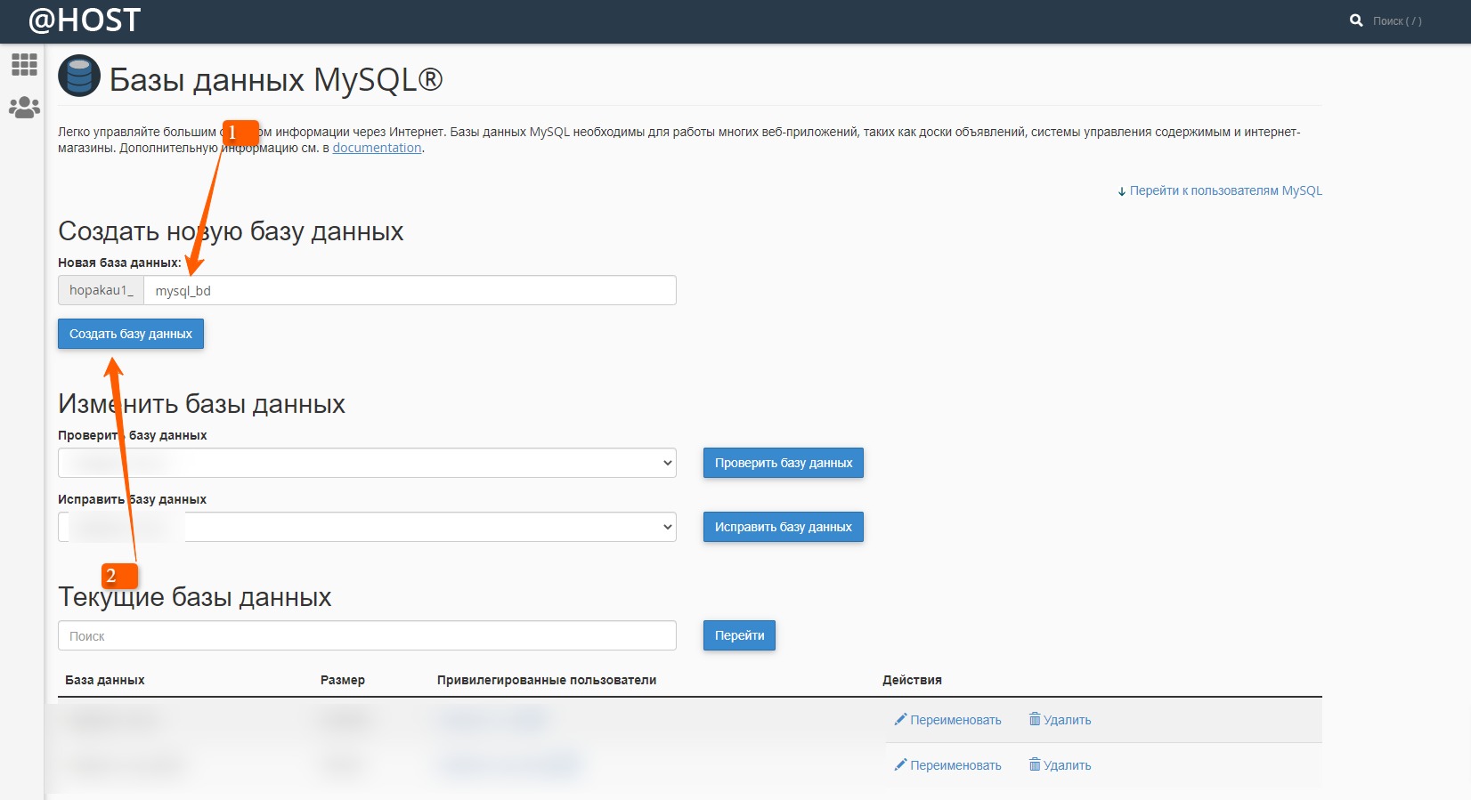Viewport: 1471px width, 800px height.
Task: Click the new database name input field
Action: pos(410,290)
